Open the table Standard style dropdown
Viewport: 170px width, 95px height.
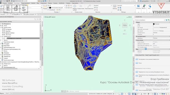point(126,6)
